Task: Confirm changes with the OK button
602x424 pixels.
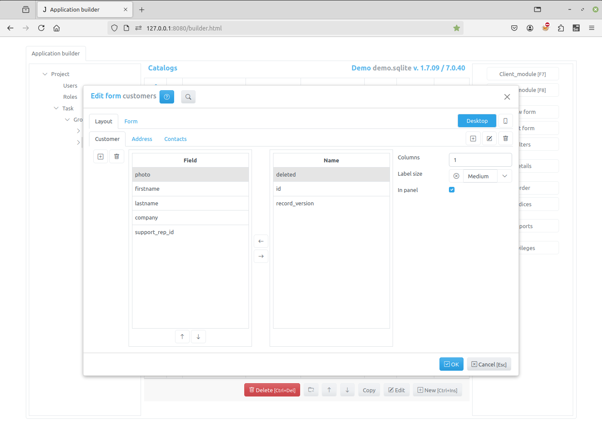Action: pos(451,364)
